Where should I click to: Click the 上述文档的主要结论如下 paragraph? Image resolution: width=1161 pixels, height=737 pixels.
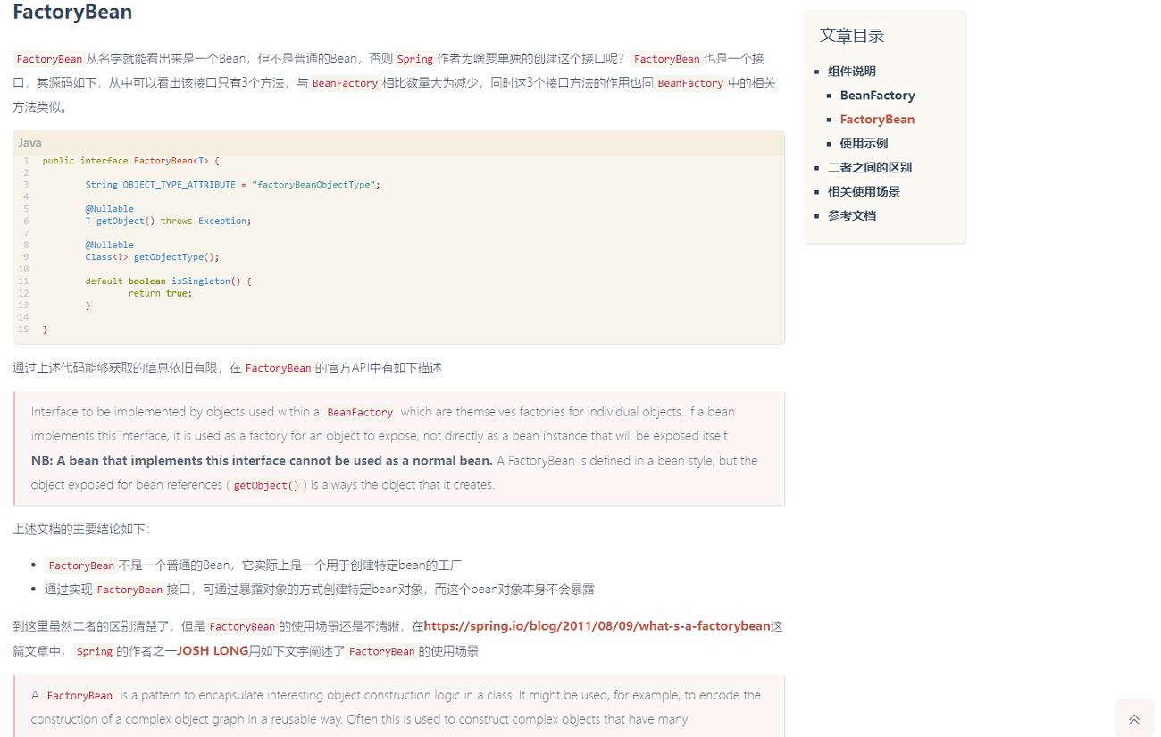81,529
